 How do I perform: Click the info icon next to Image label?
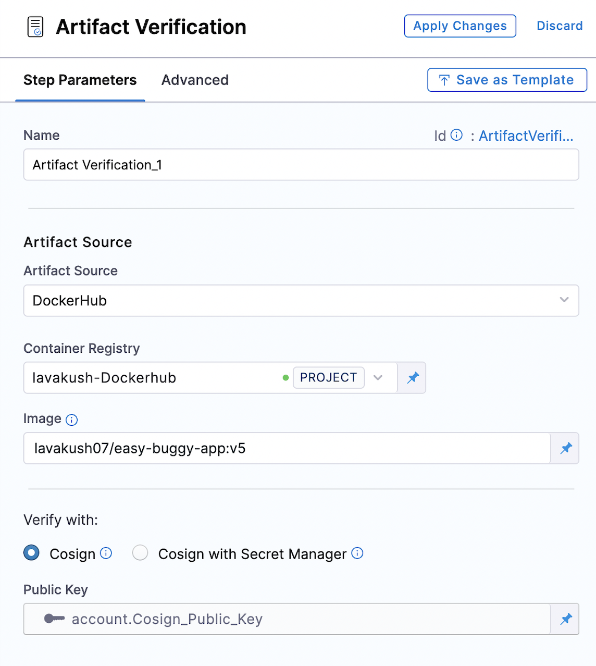(72, 420)
